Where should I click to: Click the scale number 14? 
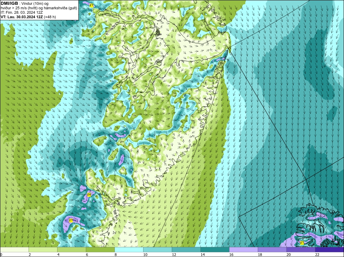point(202,255)
